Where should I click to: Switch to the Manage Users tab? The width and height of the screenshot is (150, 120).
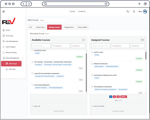[x=69, y=27]
